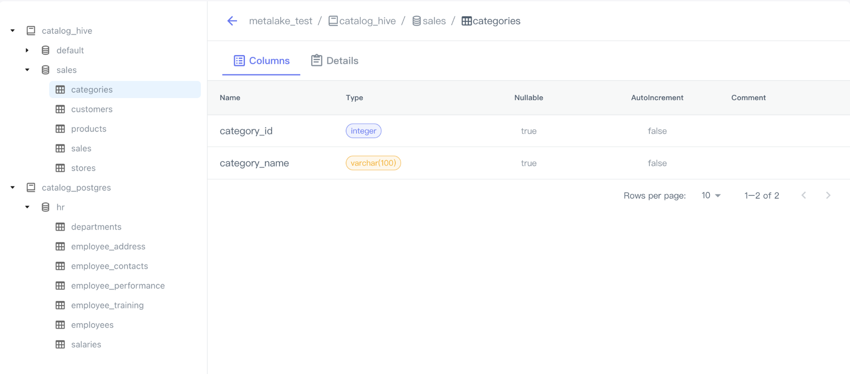Click the catalog_postgres book icon
850x374 pixels.
(31, 188)
